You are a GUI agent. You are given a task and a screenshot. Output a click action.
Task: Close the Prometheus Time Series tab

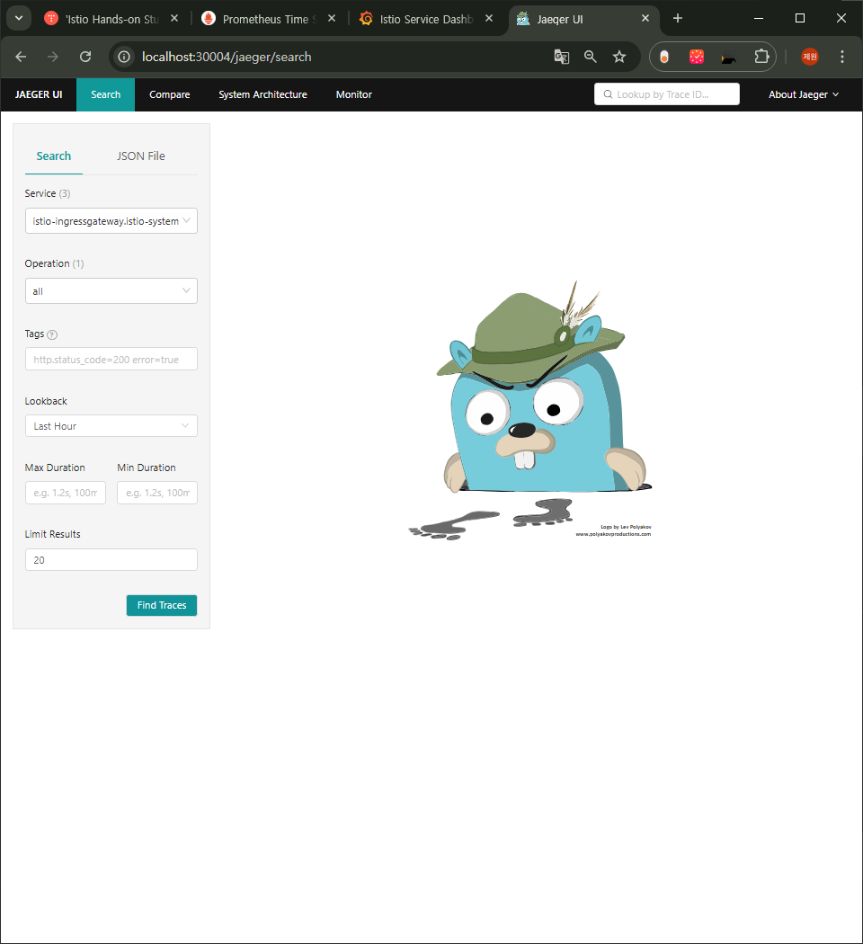(x=332, y=19)
